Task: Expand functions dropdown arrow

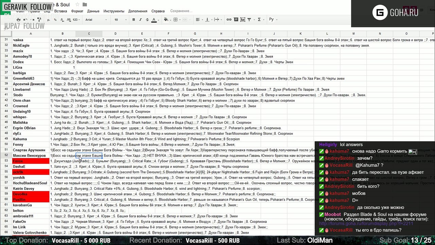Action: point(263,20)
